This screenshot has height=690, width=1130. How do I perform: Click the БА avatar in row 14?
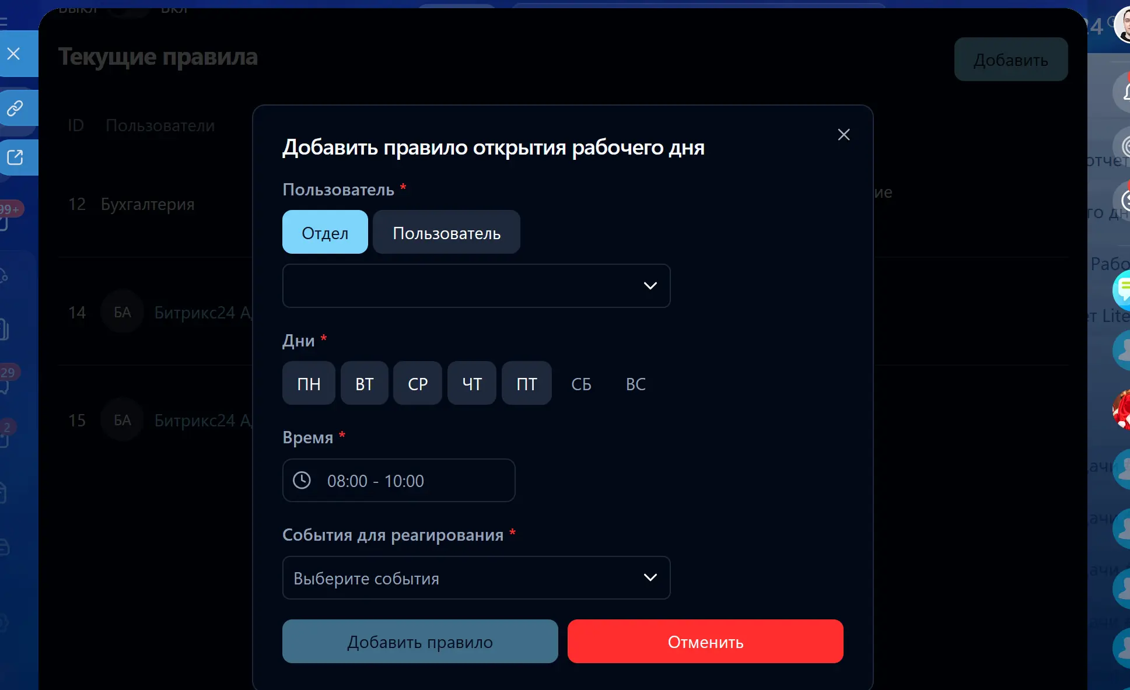(123, 313)
